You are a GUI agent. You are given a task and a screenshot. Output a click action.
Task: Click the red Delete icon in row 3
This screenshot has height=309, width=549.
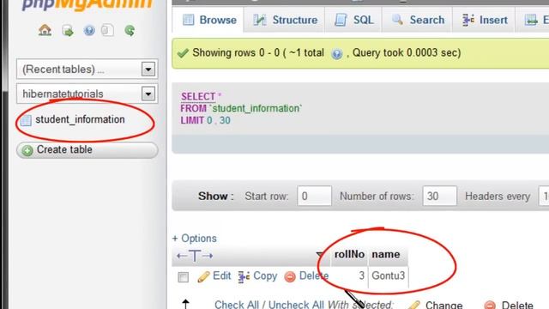point(290,276)
